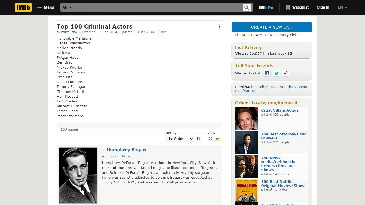Open The Best Attorneys and Lawyers list
This screenshot has width=365, height=205.
tap(284, 136)
